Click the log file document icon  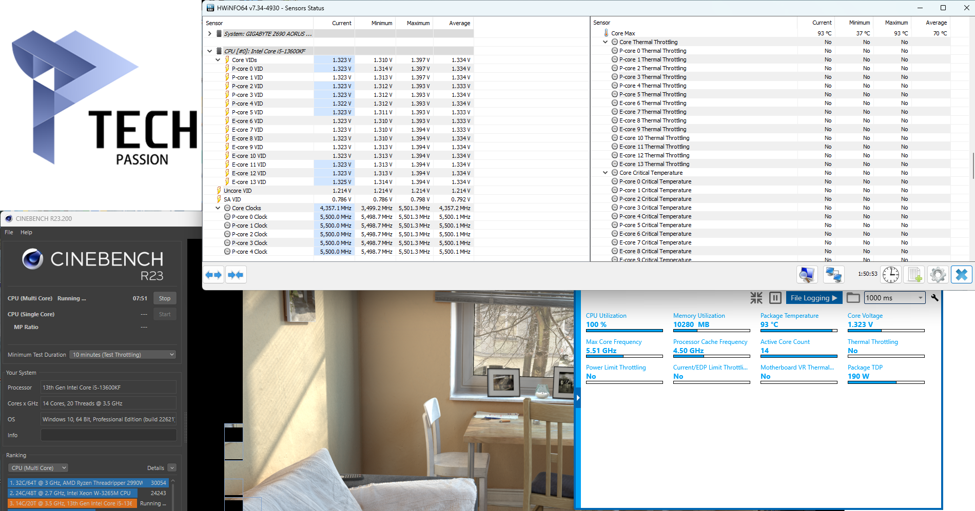pyautogui.click(x=914, y=275)
